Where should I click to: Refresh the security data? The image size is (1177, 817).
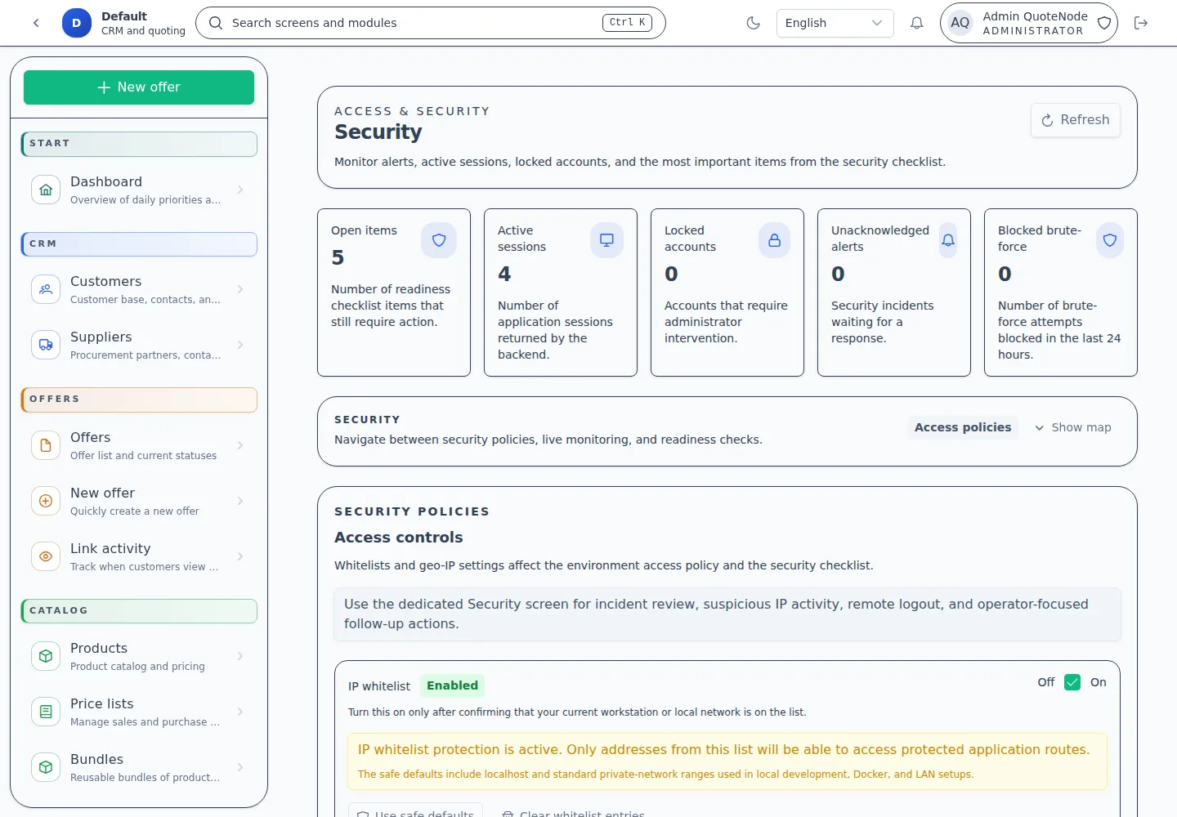[1075, 120]
